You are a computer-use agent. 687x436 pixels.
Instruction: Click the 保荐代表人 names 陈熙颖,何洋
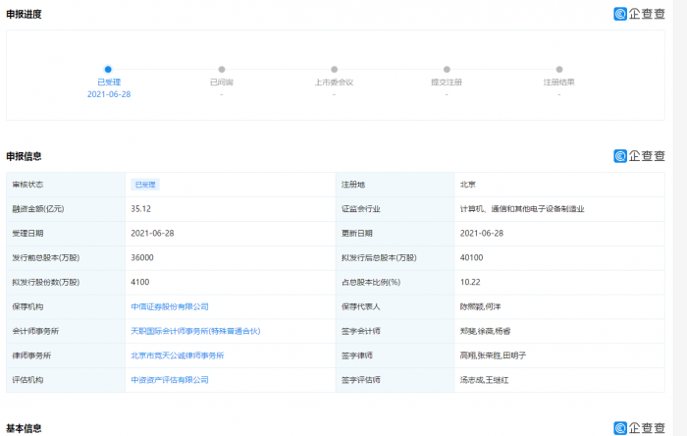[479, 306]
